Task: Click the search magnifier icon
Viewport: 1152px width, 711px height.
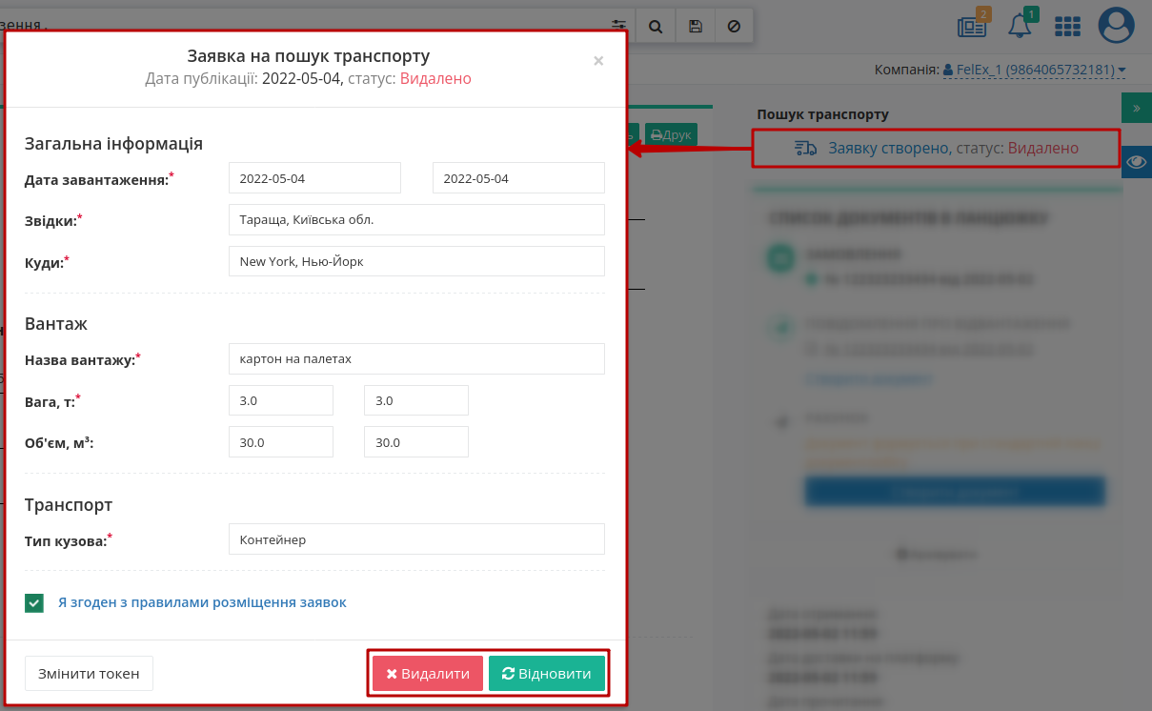Action: point(656,27)
